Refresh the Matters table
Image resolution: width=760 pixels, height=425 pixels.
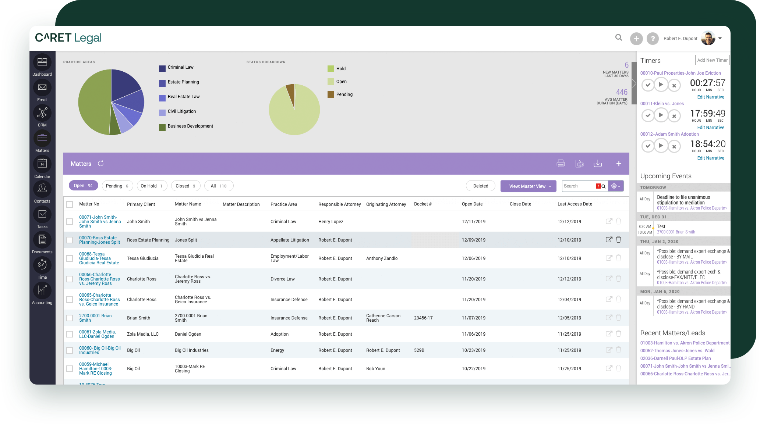(100, 164)
